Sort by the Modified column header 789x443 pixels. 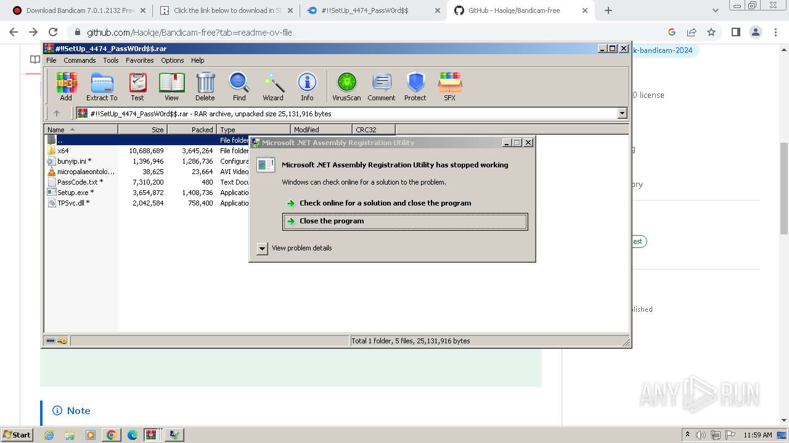[322, 129]
